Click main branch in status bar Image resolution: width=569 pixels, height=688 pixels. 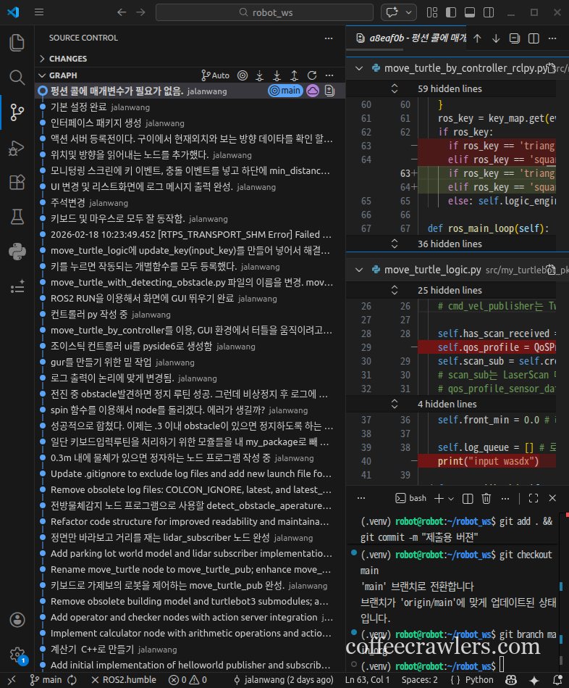[x=46, y=680]
